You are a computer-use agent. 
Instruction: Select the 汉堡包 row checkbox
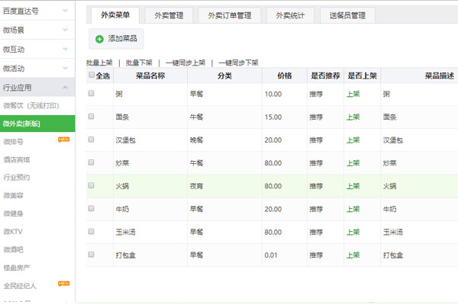(x=91, y=140)
